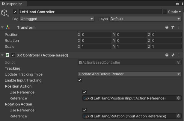Screen dimensions: 184x121
Task: Toggle the Static checkbox
Action: (x=165, y=12)
